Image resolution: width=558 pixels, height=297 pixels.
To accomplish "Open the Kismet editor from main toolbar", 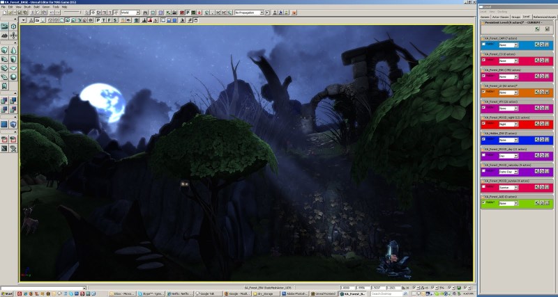I will (168, 13).
